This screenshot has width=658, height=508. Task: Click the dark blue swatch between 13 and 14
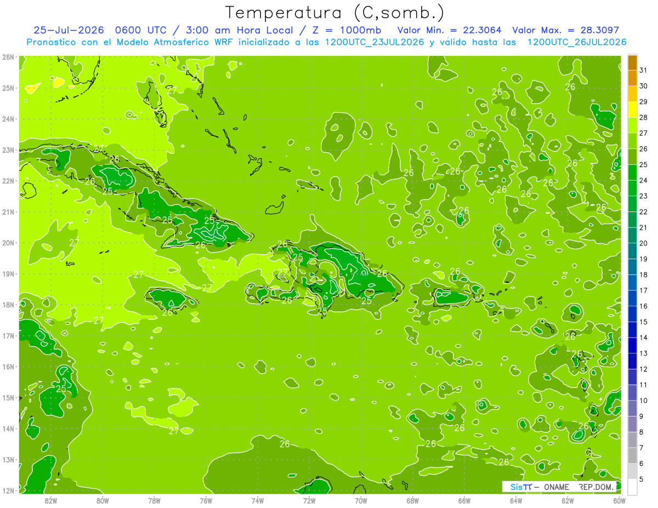click(x=632, y=345)
